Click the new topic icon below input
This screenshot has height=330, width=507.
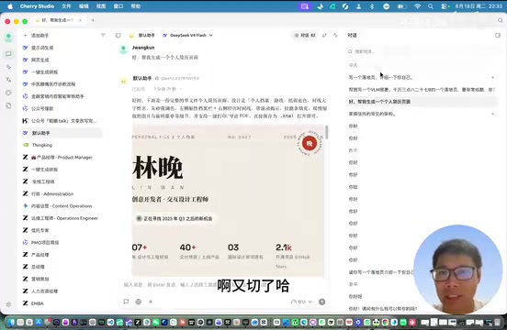tap(126, 302)
